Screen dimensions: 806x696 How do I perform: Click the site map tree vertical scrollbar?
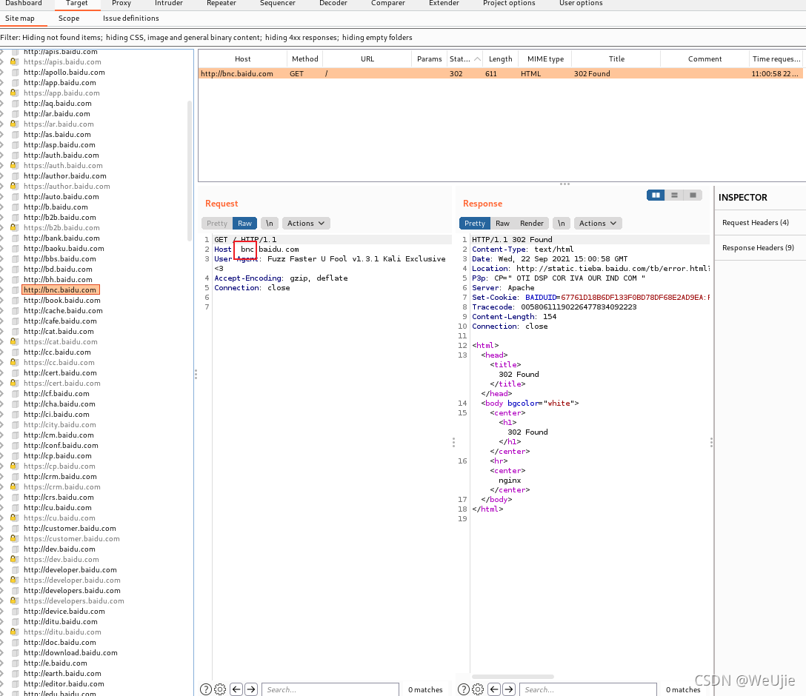coord(190,172)
